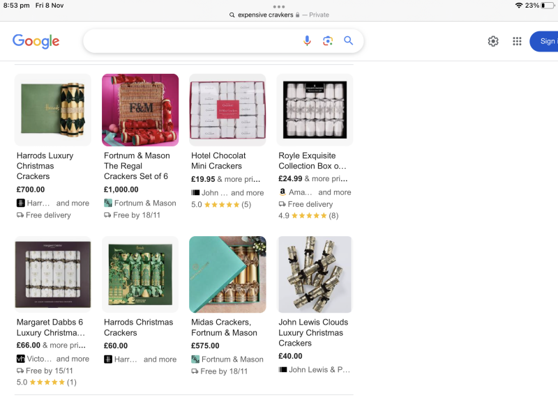This screenshot has width=558, height=418.
Task: Click the Harrods seller icon under £700.00
Action: (x=21, y=203)
